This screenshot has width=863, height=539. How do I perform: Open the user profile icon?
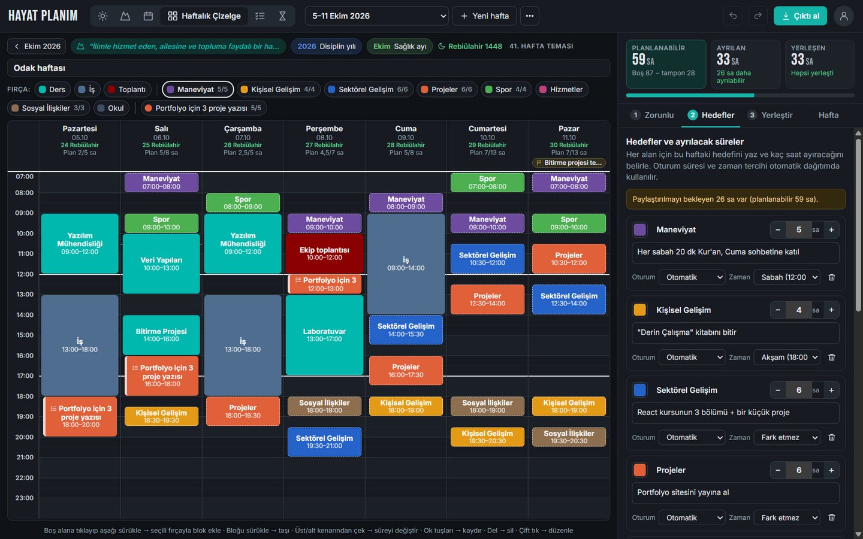(x=844, y=16)
